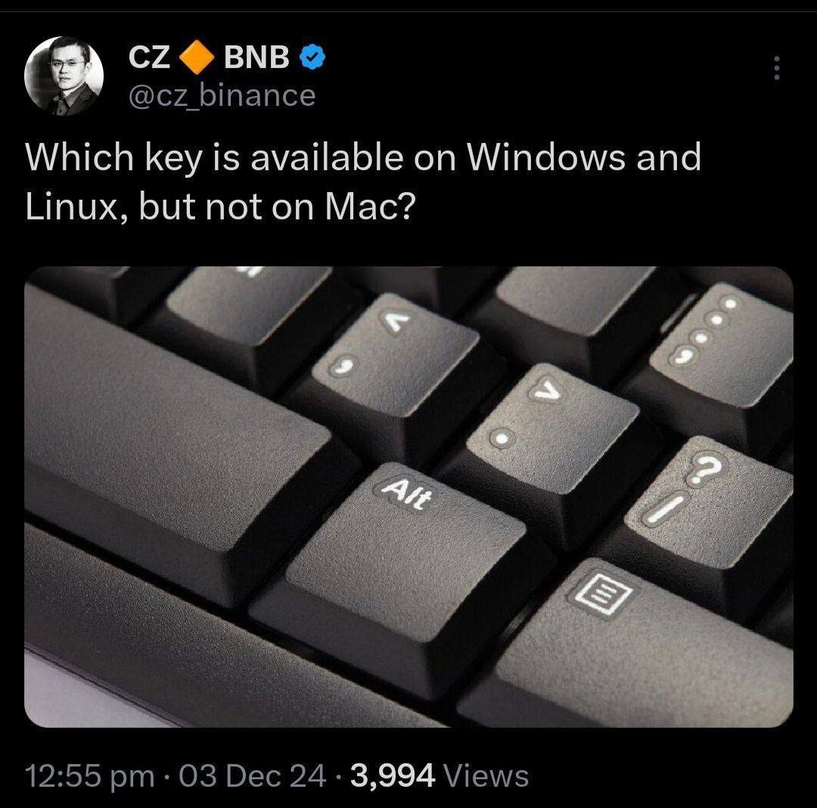Viewport: 817px width, 808px height.
Task: Open the CZ profile avatar photo
Action: pyautogui.click(x=64, y=76)
